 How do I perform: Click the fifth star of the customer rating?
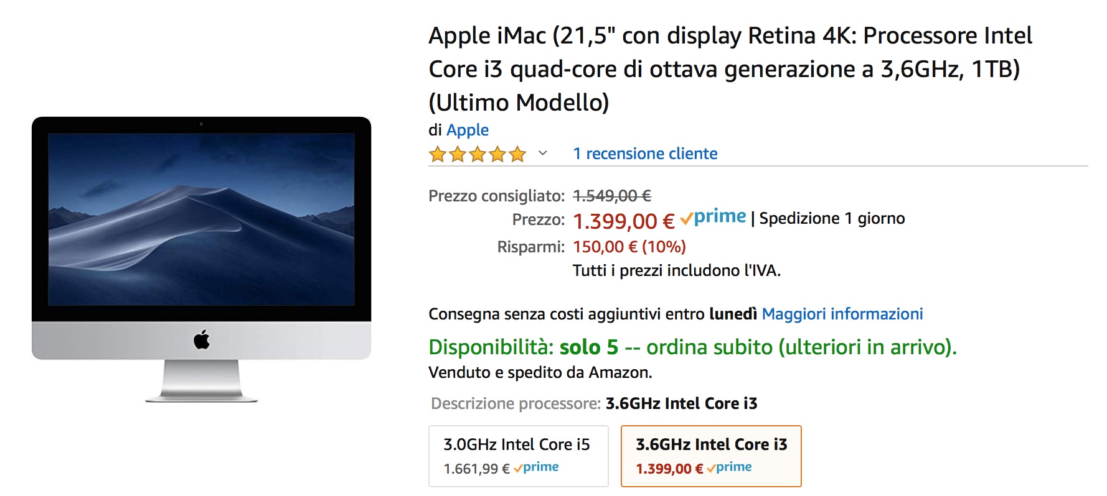coord(518,154)
